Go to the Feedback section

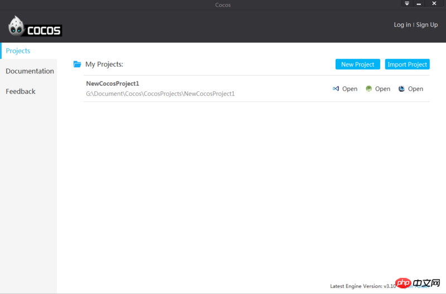pos(21,91)
